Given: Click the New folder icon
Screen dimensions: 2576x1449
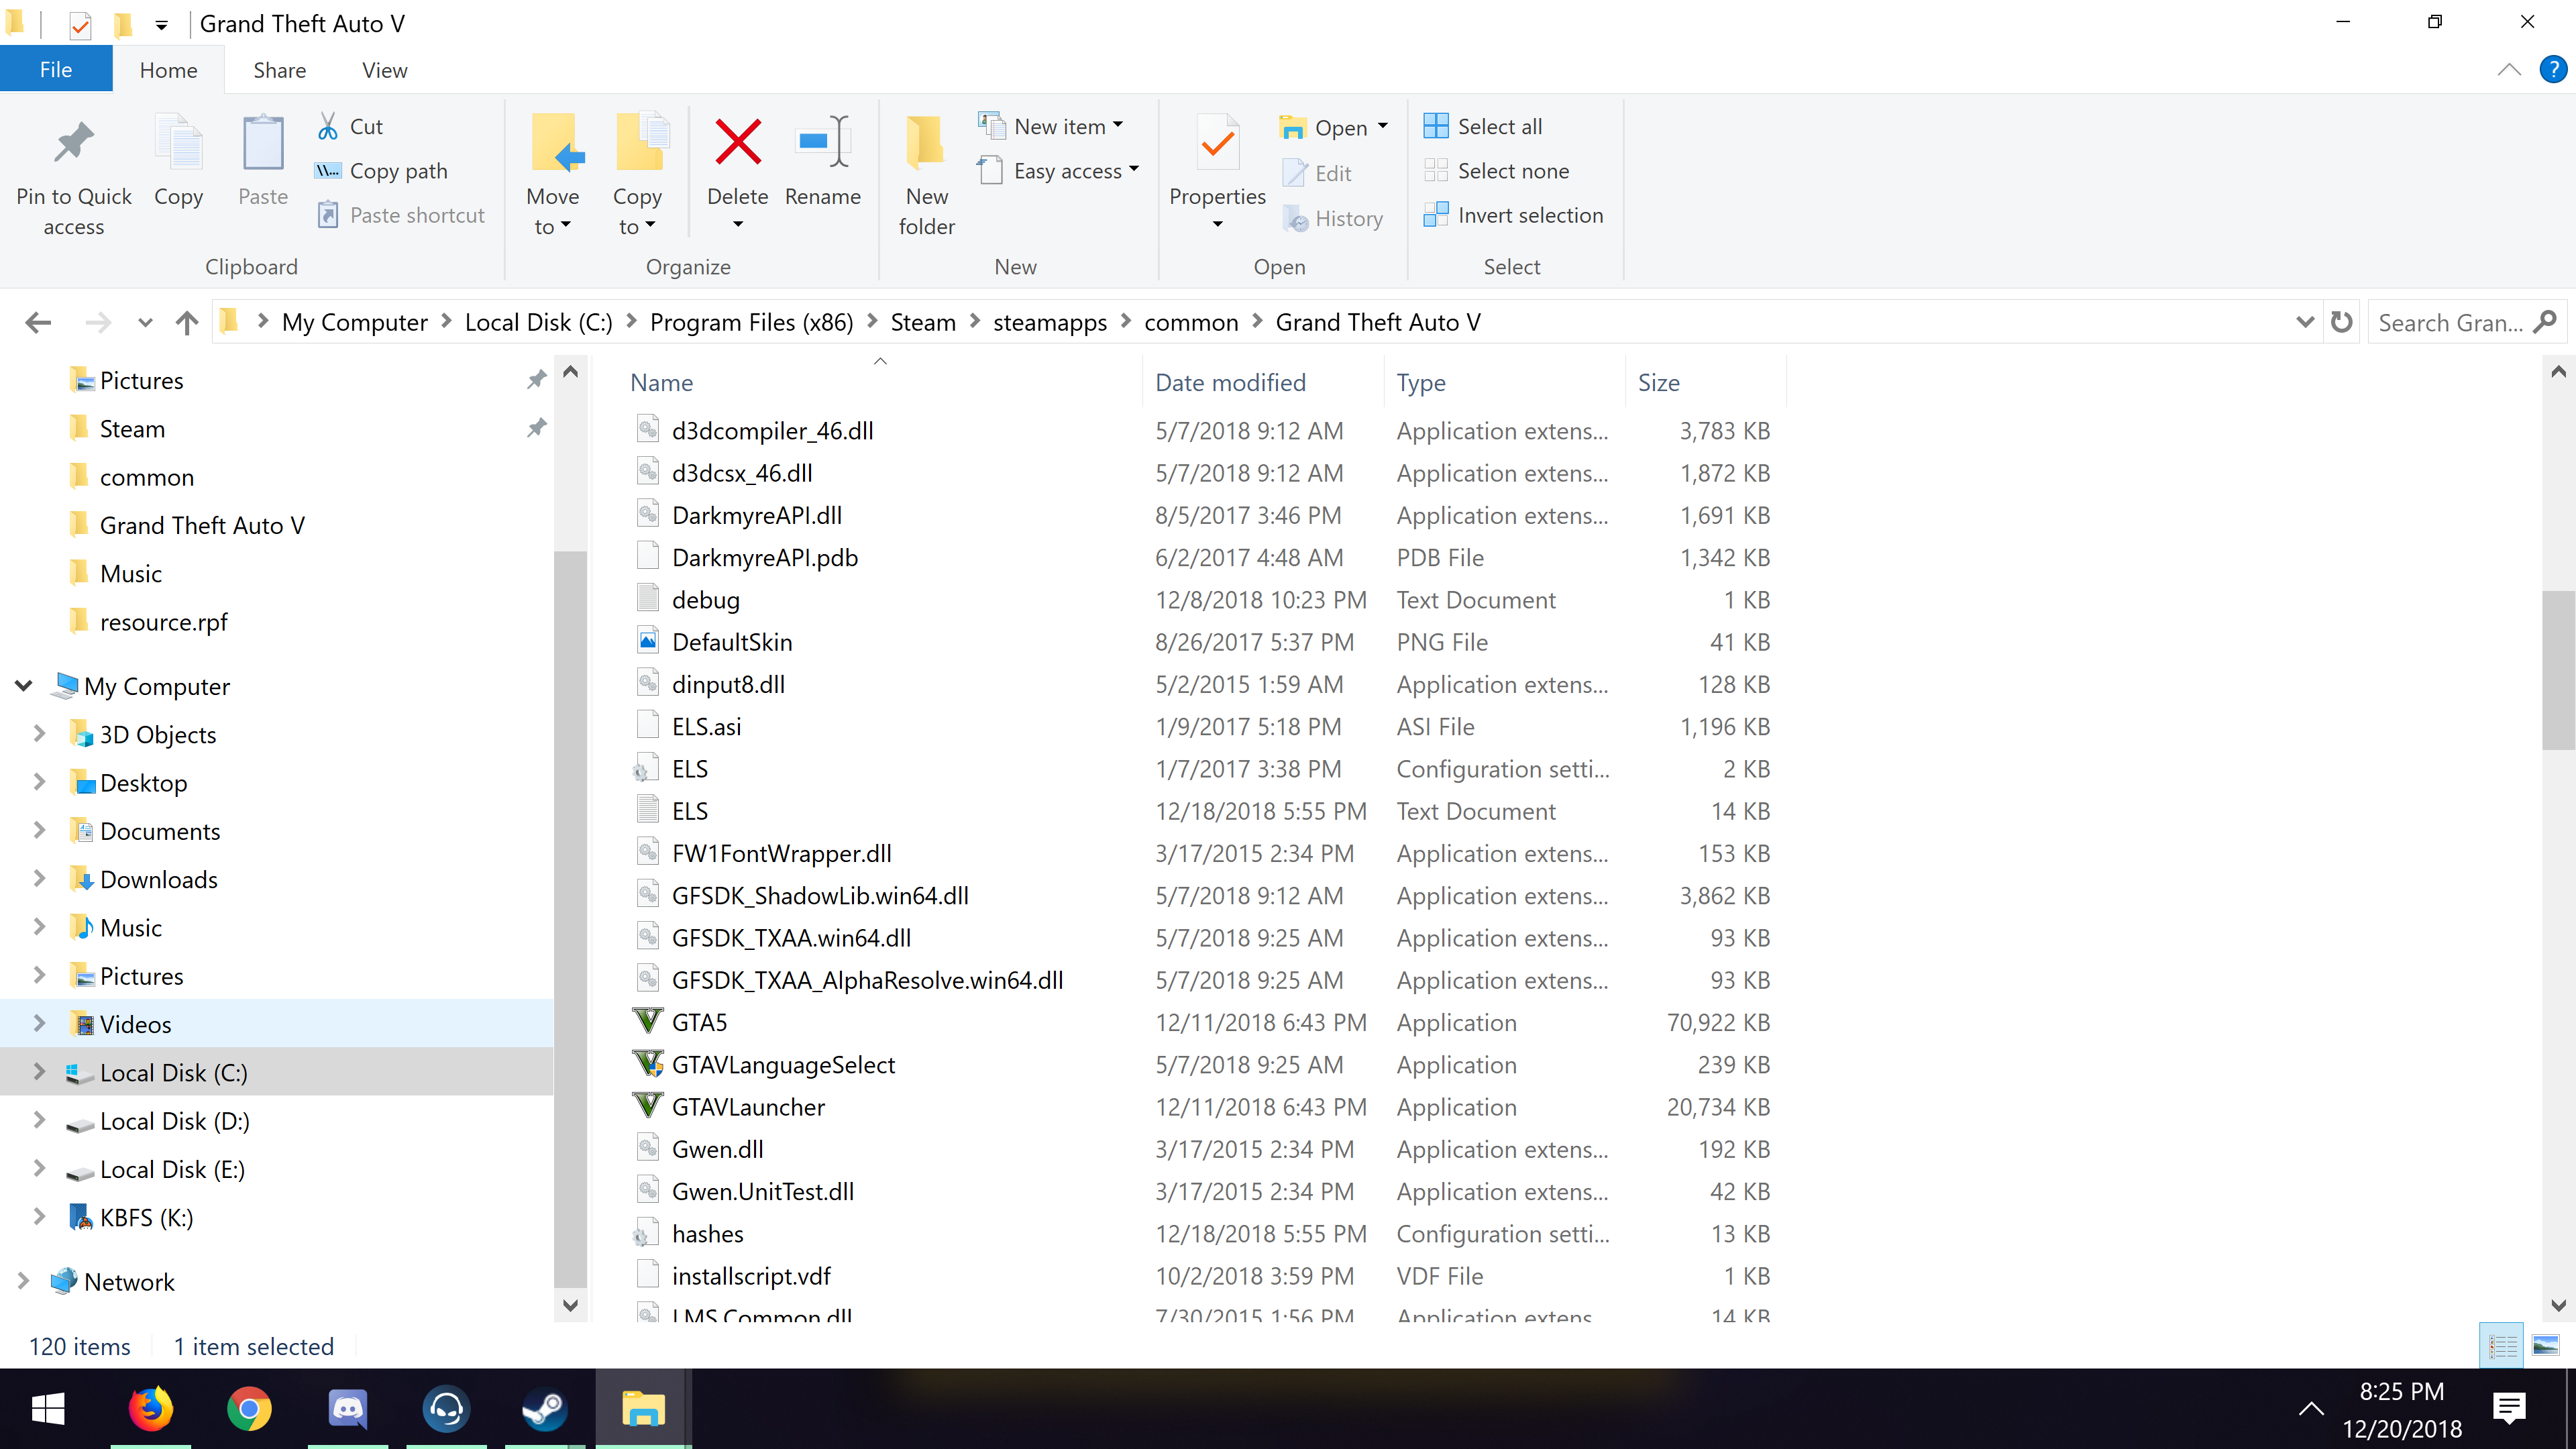Looking at the screenshot, I should pos(926,142).
